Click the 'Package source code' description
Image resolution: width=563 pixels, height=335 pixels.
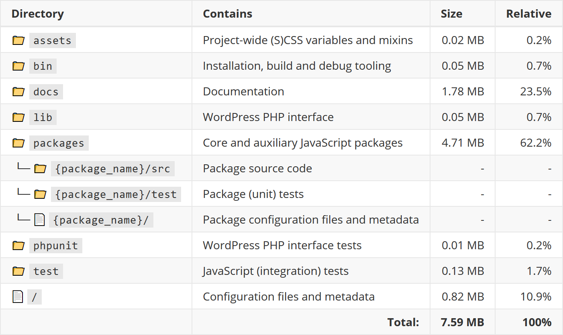(257, 168)
